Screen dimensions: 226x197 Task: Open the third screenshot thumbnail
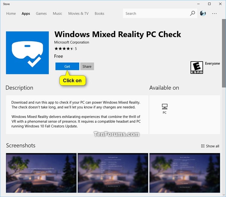(185, 173)
